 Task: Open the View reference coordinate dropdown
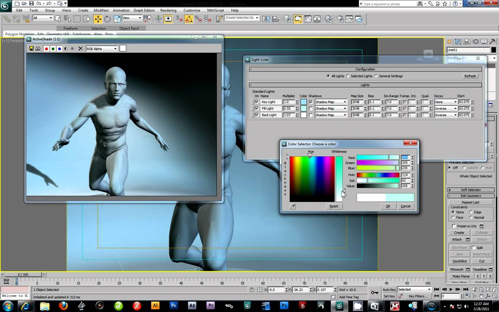coord(132,18)
